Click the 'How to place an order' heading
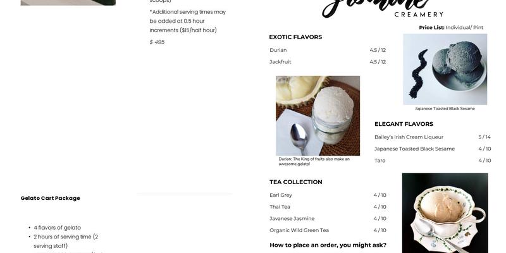The width and height of the screenshot is (506, 253). tap(328, 245)
